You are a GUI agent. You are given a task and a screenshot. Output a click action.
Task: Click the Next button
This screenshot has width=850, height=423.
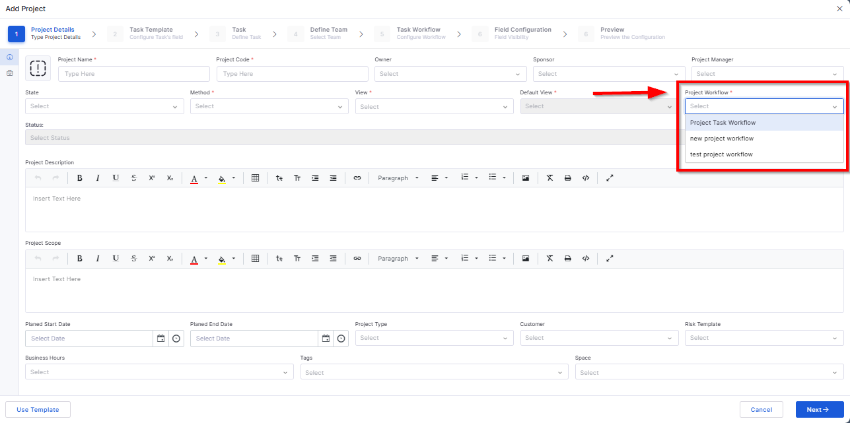point(820,410)
